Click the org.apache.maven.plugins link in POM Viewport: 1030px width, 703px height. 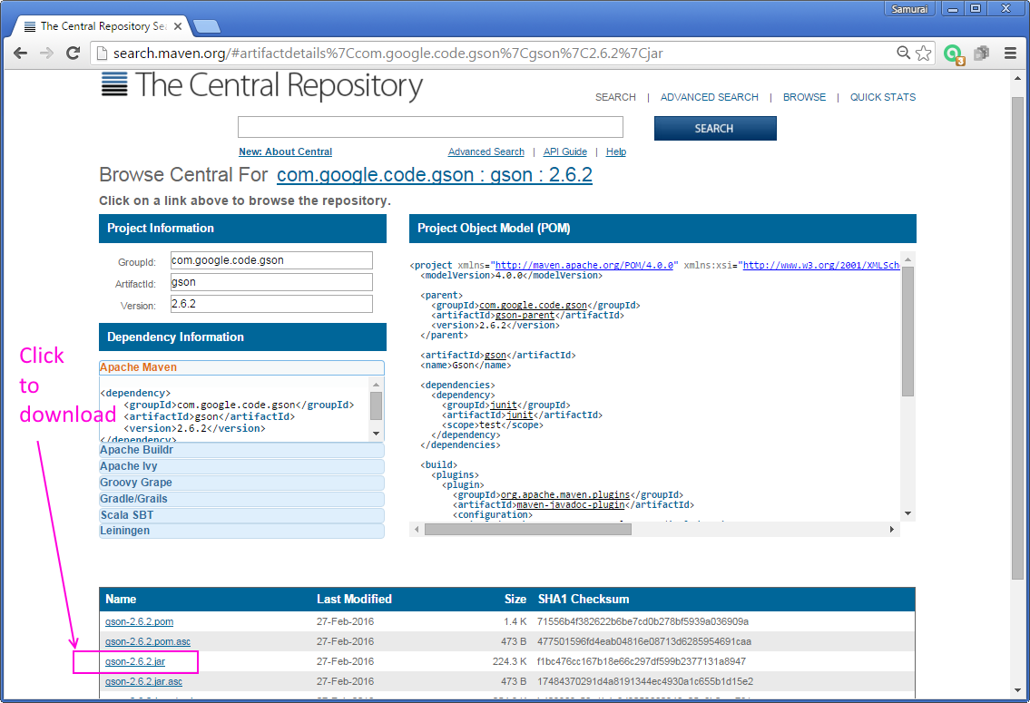565,495
